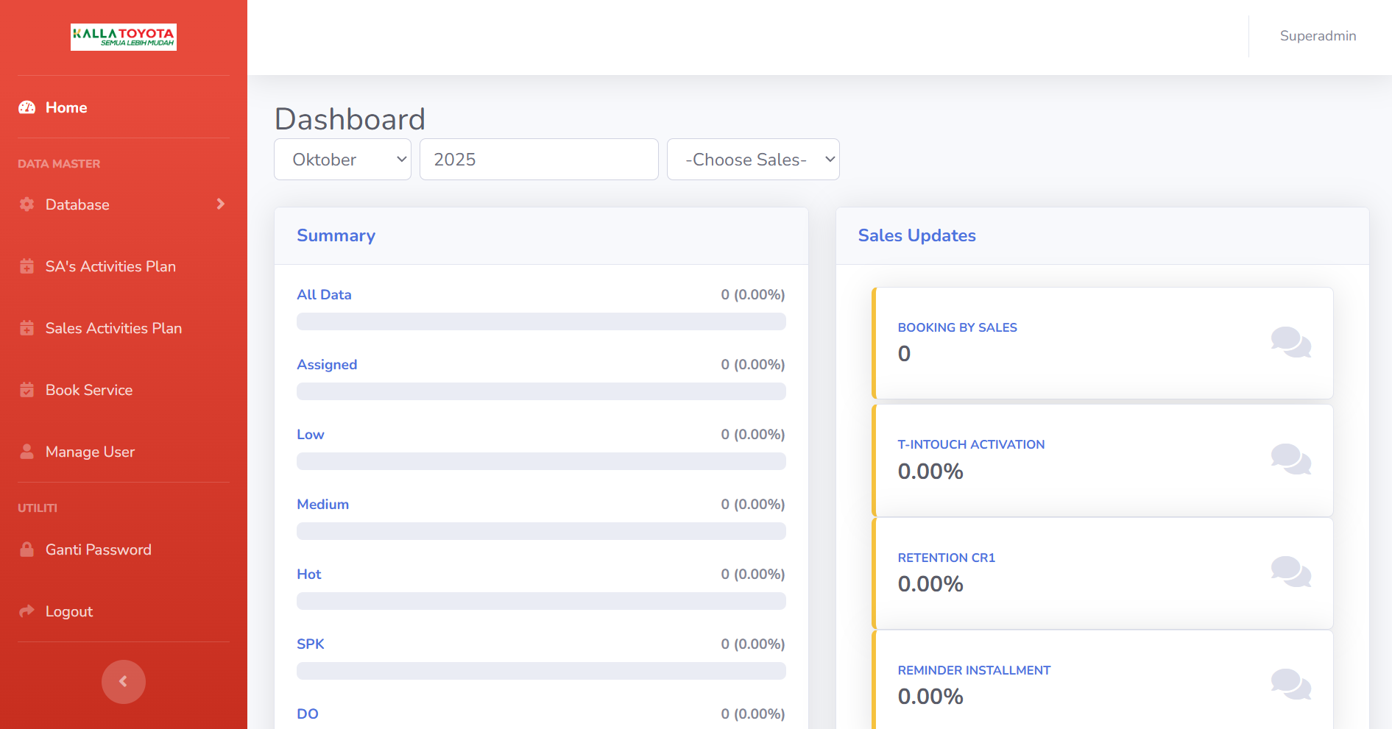Click the Database gear icon
1392x729 pixels.
[27, 205]
